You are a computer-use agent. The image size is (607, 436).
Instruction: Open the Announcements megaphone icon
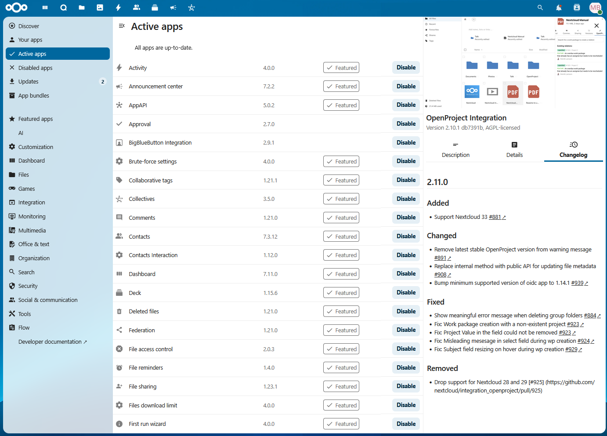click(x=173, y=7)
